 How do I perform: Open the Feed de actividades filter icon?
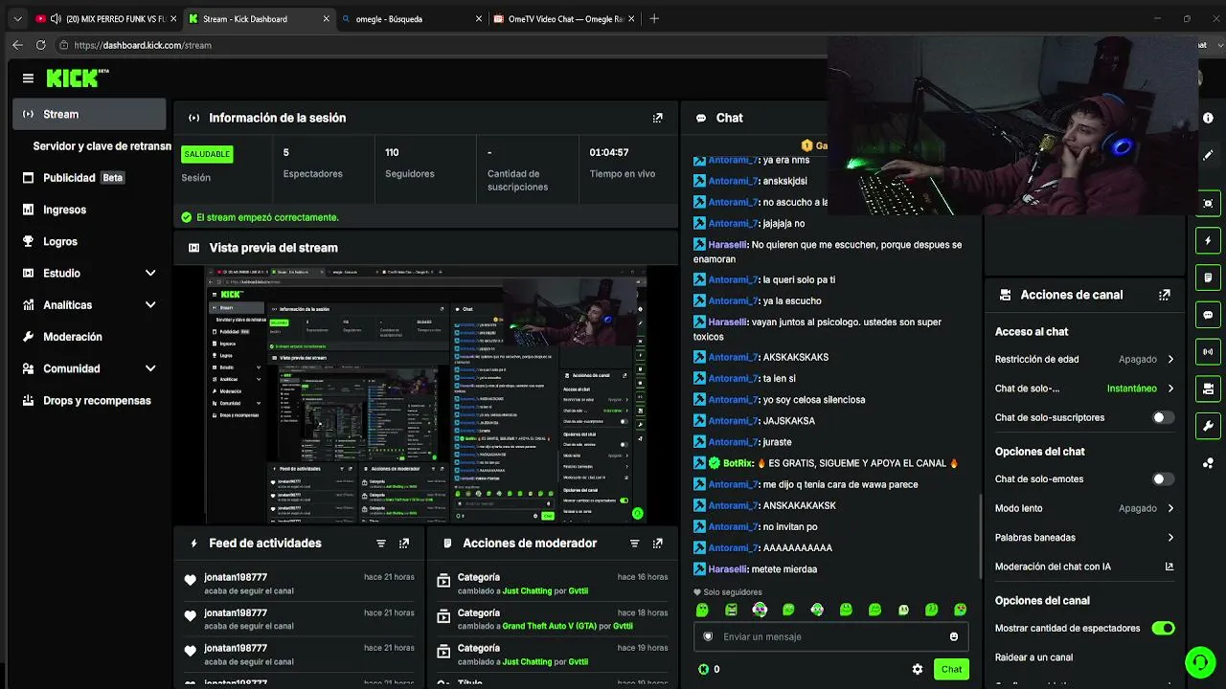pos(380,544)
